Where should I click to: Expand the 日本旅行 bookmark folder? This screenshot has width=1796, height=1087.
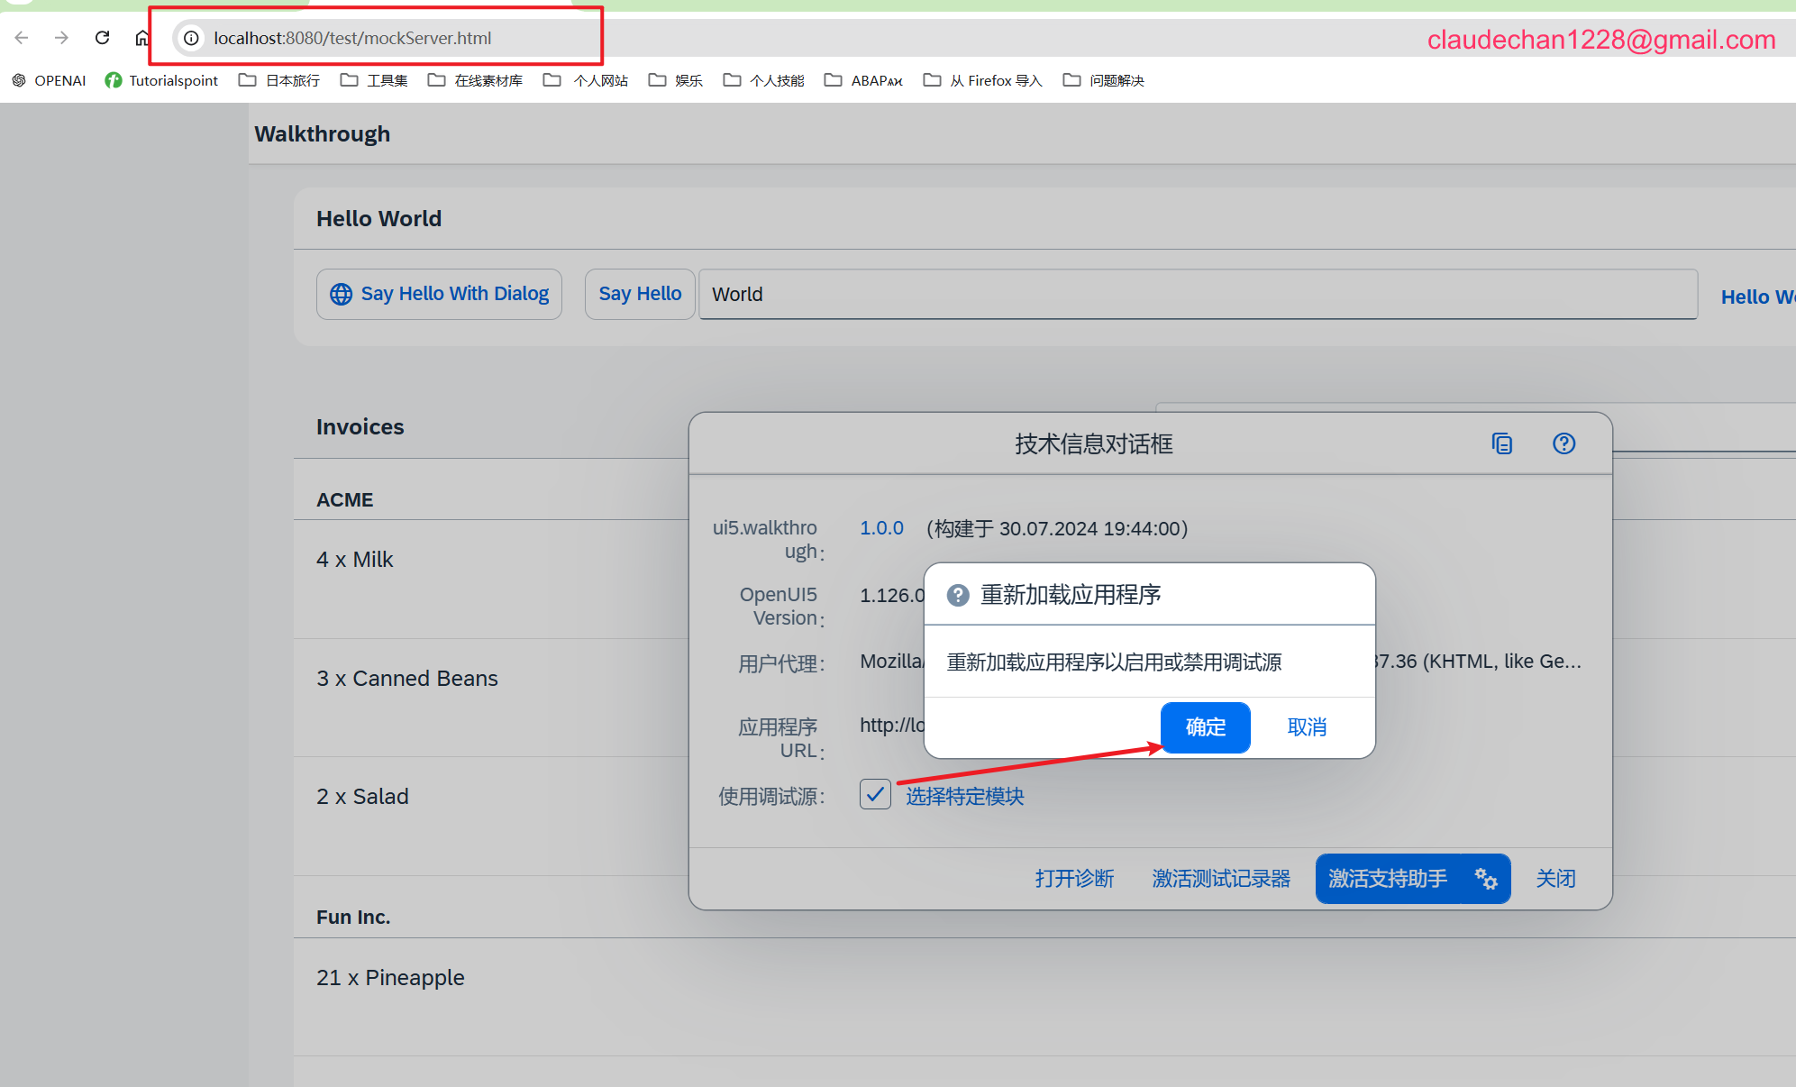pos(279,80)
